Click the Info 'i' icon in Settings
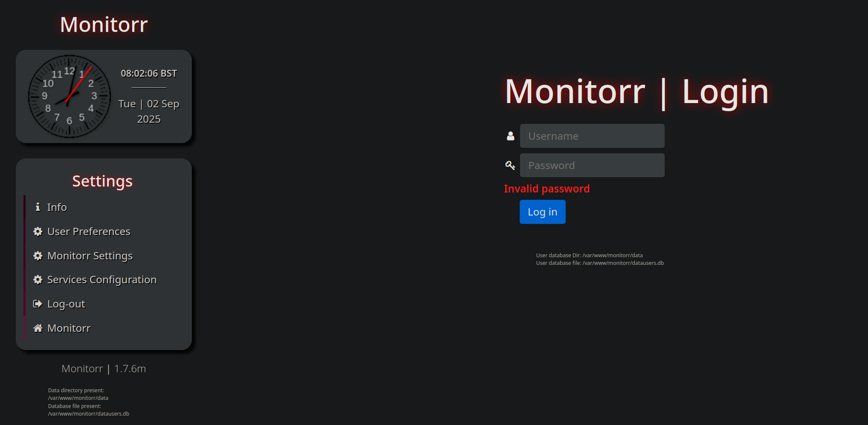 38,207
